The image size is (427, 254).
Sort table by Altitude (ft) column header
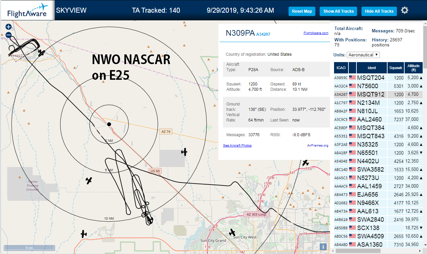click(414, 68)
